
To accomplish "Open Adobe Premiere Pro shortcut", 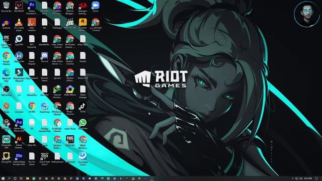I will [x=32, y=8].
